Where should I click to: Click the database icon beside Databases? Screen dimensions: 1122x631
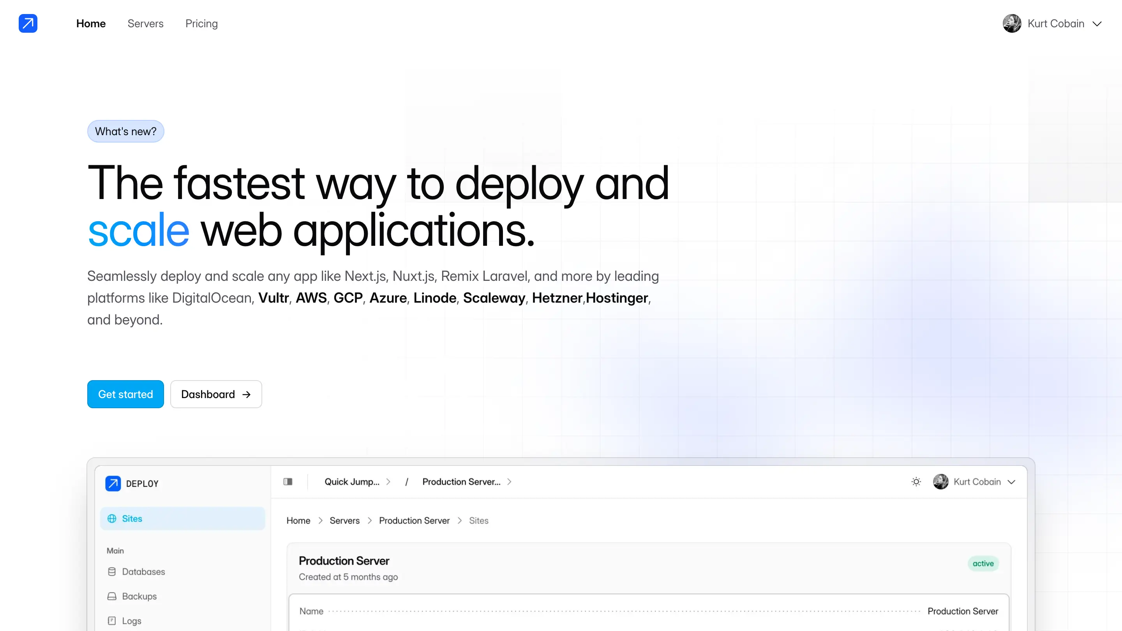112,571
